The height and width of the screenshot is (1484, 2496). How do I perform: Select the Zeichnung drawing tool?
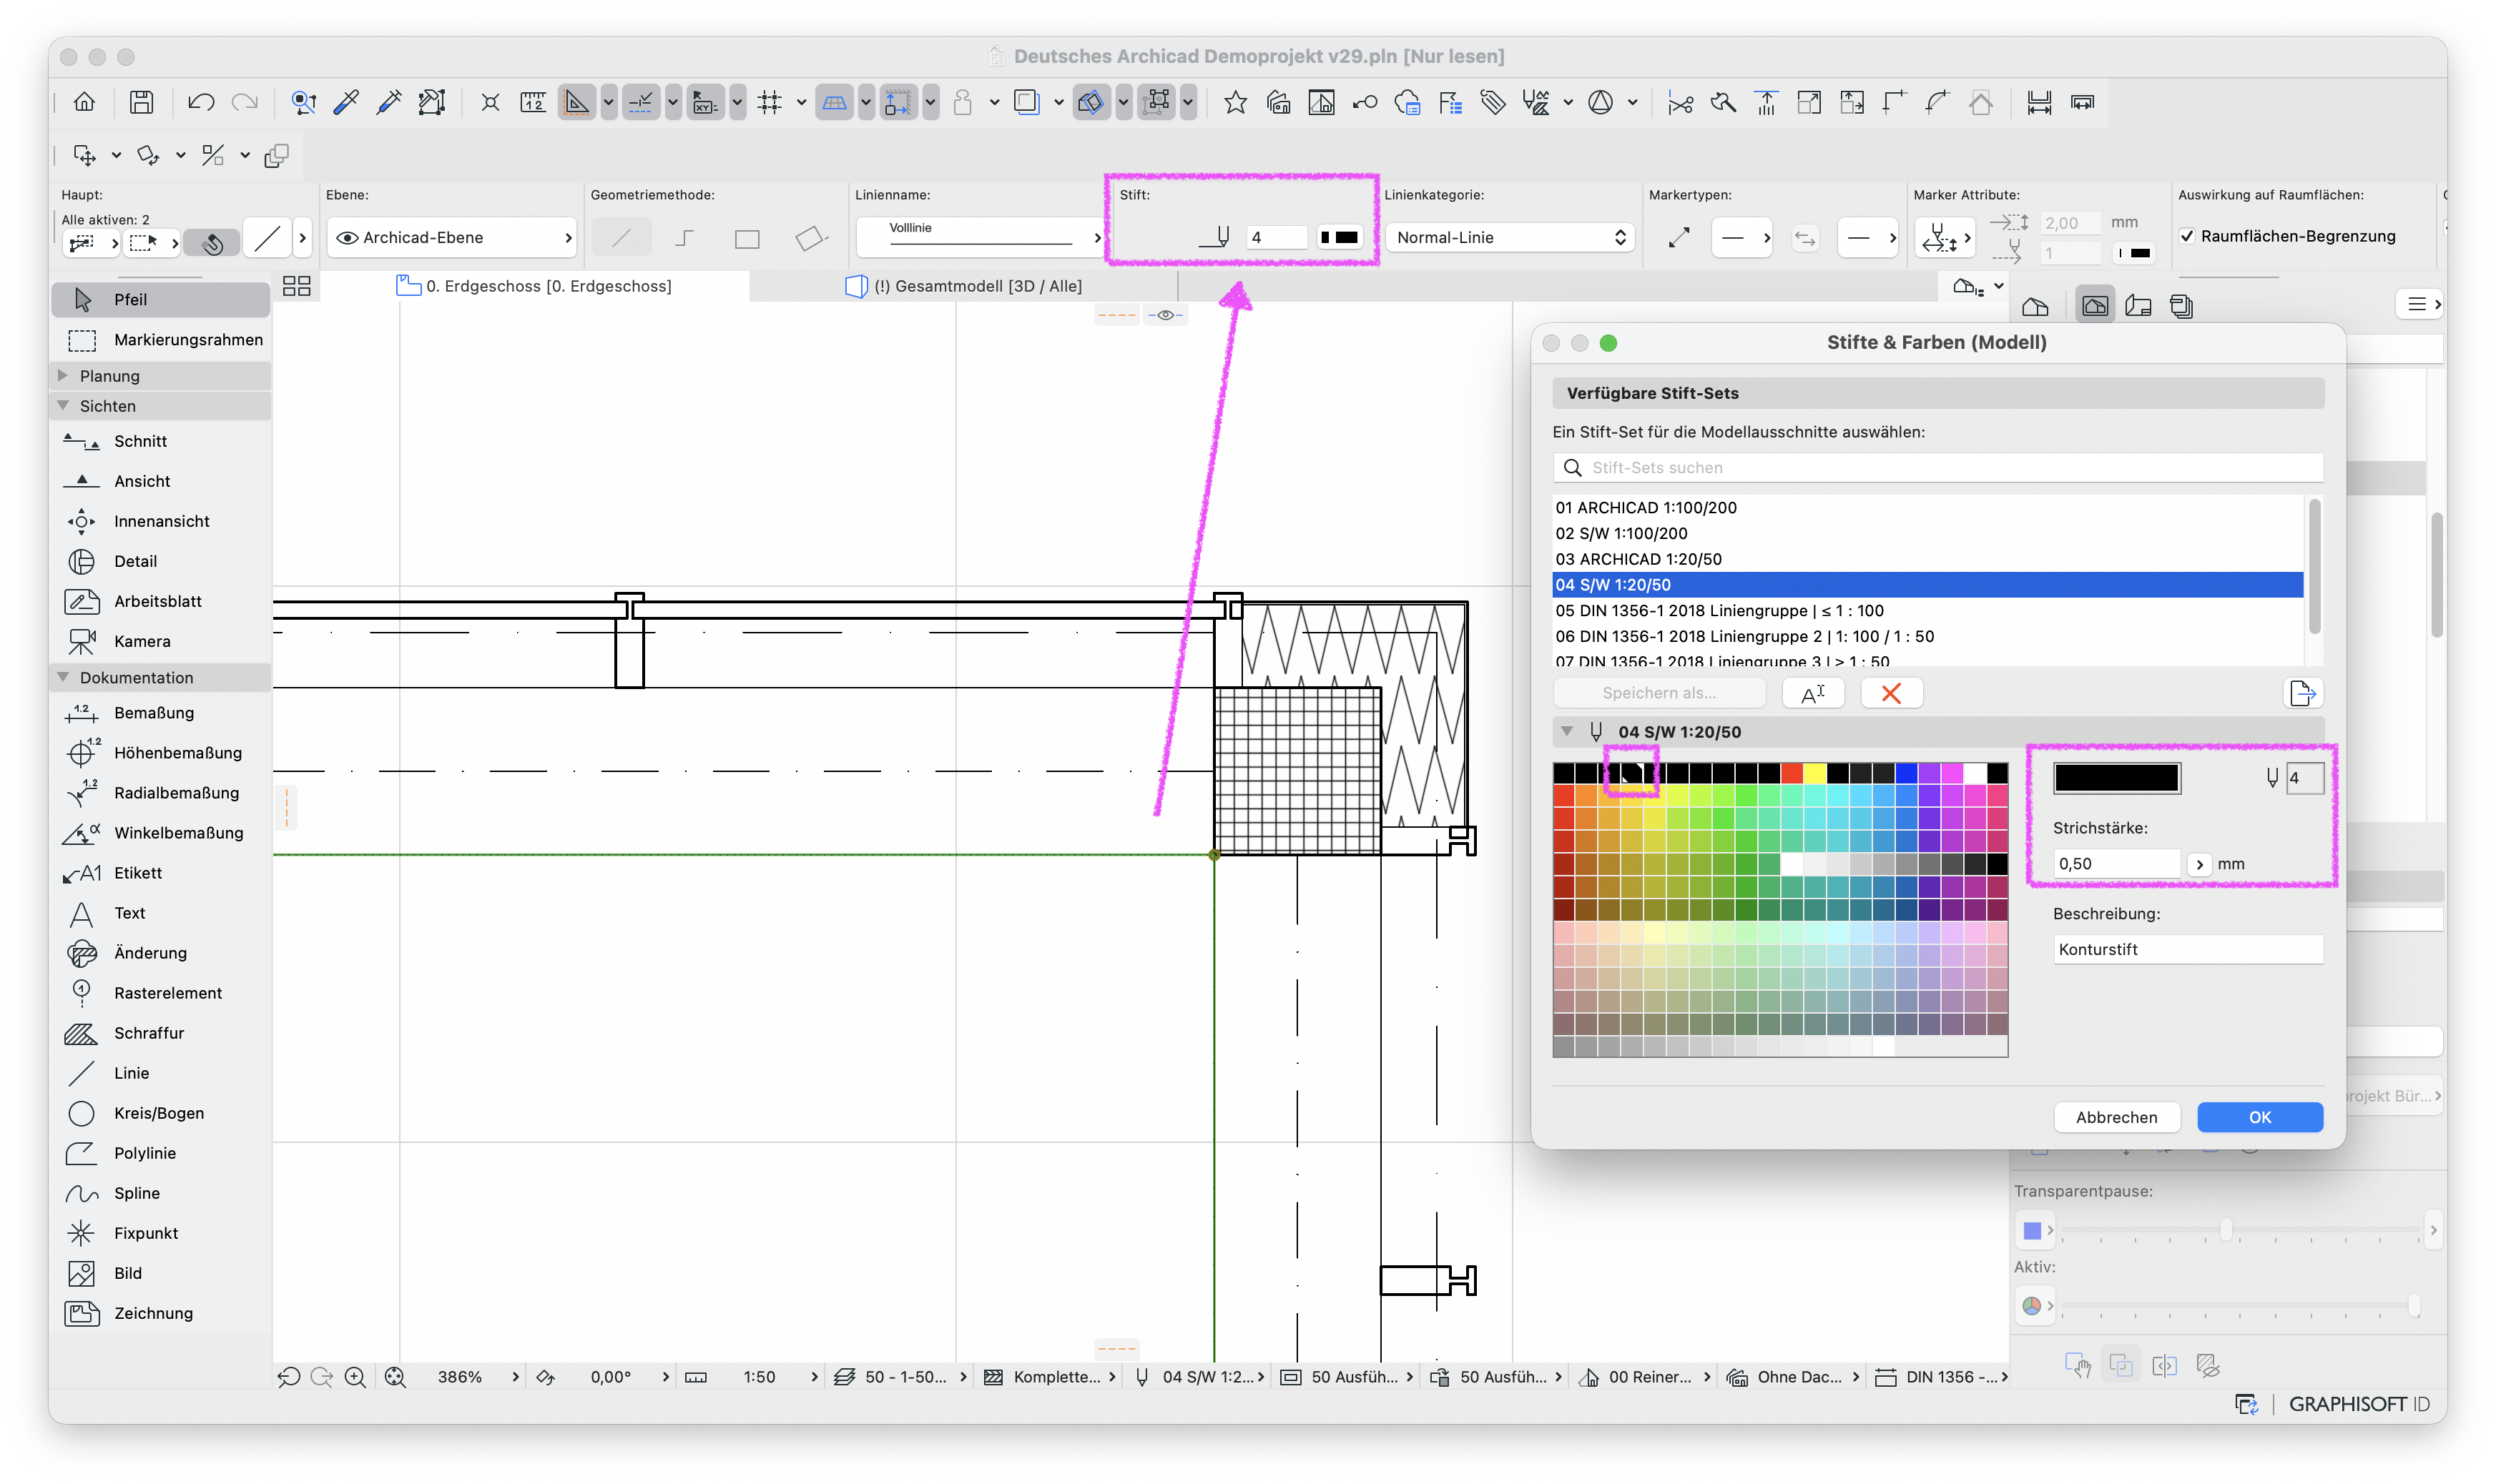click(160, 1313)
